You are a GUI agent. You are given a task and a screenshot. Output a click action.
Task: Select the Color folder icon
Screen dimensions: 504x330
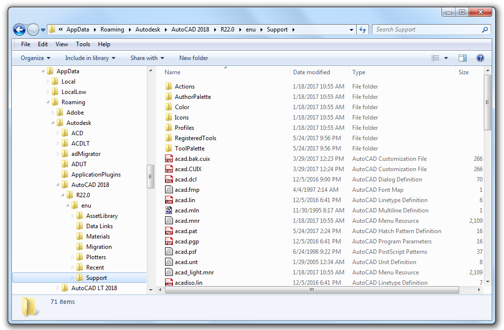click(169, 107)
